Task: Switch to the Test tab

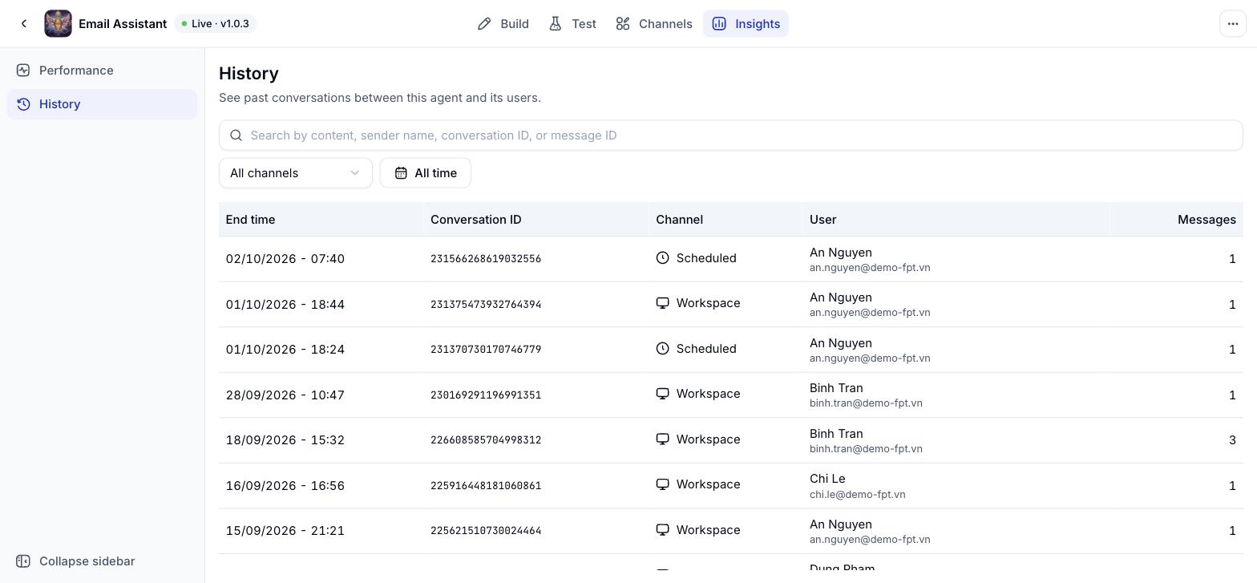Action: 572,24
